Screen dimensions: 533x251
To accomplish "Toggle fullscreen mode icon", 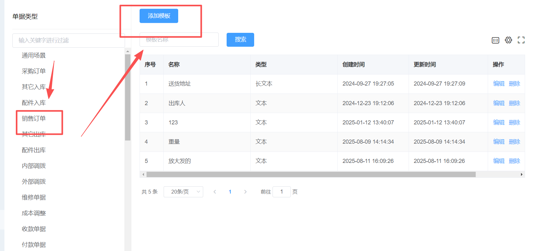I will click(x=521, y=40).
